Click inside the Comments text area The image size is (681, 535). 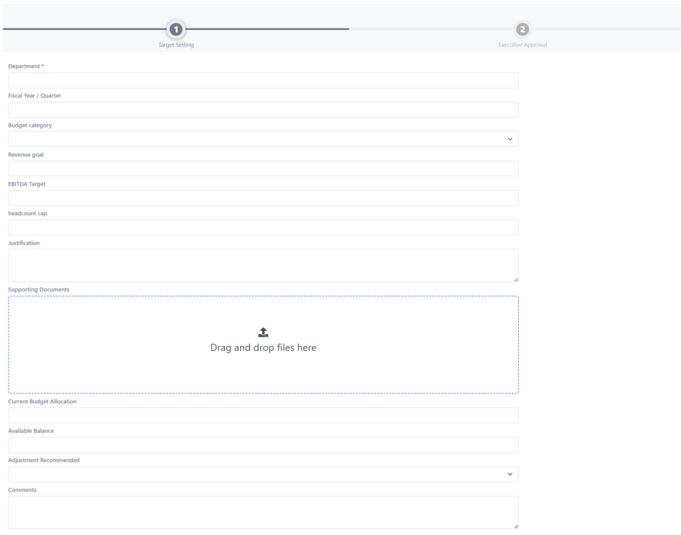263,512
